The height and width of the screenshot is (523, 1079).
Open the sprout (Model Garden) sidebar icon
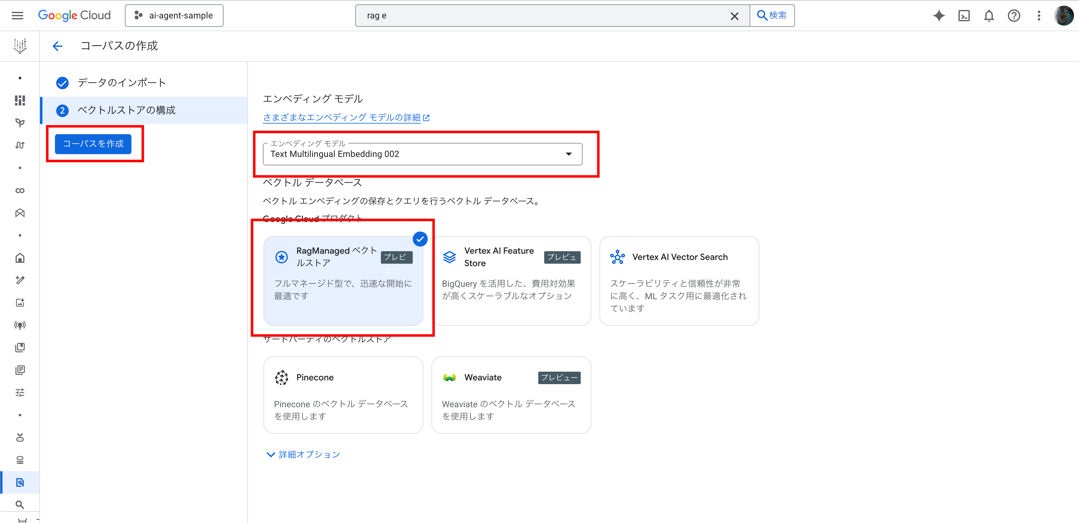[20, 123]
